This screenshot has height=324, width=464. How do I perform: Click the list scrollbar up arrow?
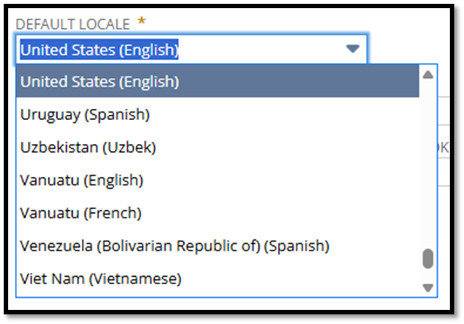tap(428, 74)
